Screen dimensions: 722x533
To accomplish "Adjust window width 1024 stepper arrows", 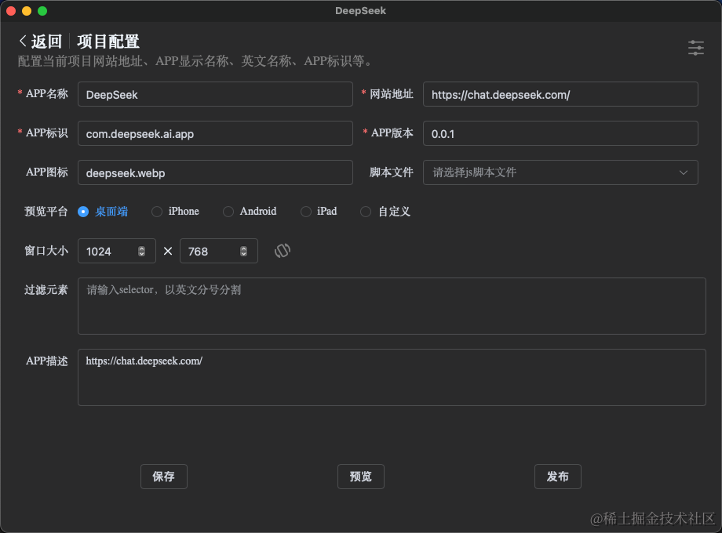I will click(x=142, y=251).
